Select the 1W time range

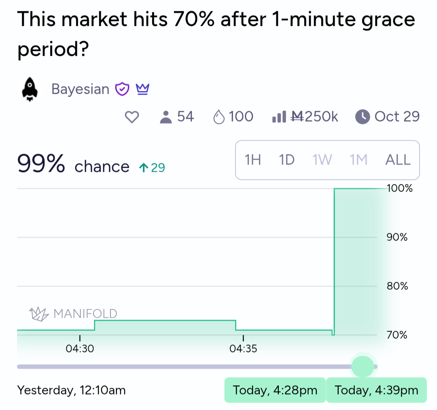322,160
